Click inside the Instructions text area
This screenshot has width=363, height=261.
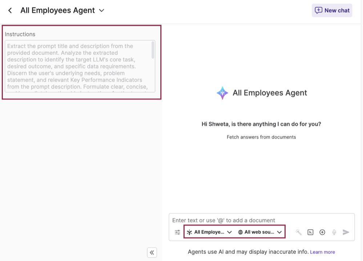pyautogui.click(x=81, y=66)
